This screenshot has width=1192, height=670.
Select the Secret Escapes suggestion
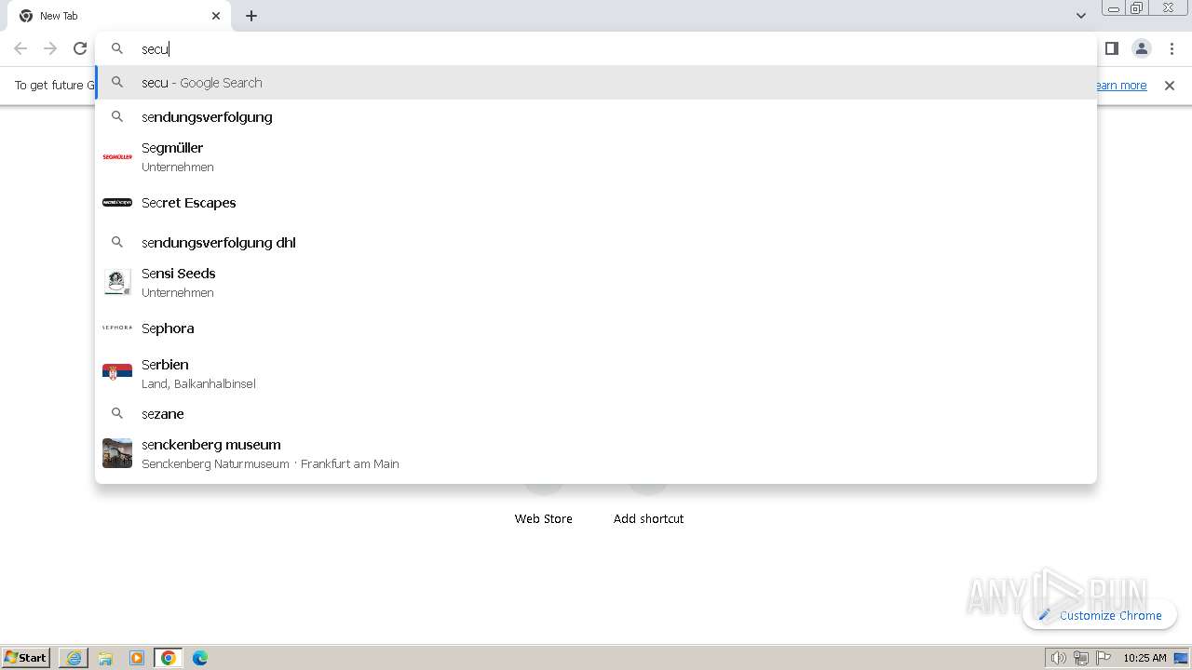coord(596,203)
